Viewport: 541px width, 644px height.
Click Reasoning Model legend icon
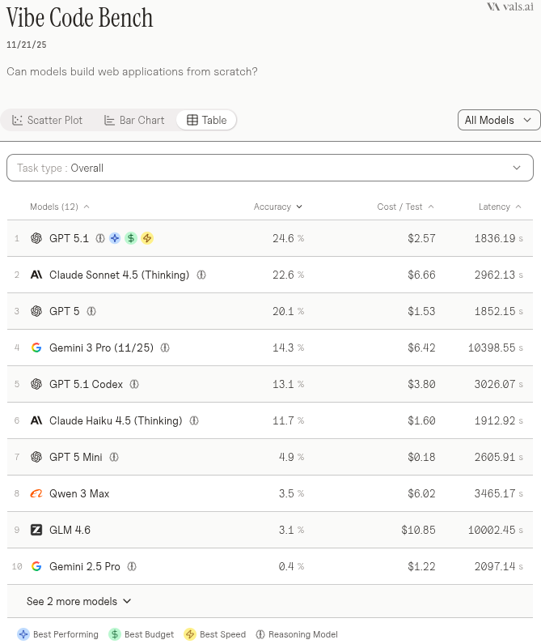click(x=260, y=634)
